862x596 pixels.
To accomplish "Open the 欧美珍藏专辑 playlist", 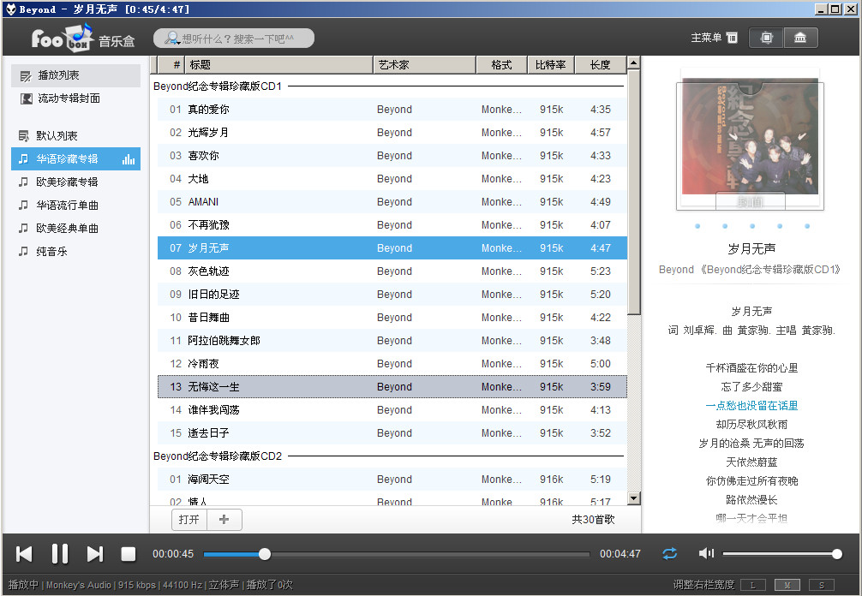I will pos(76,182).
